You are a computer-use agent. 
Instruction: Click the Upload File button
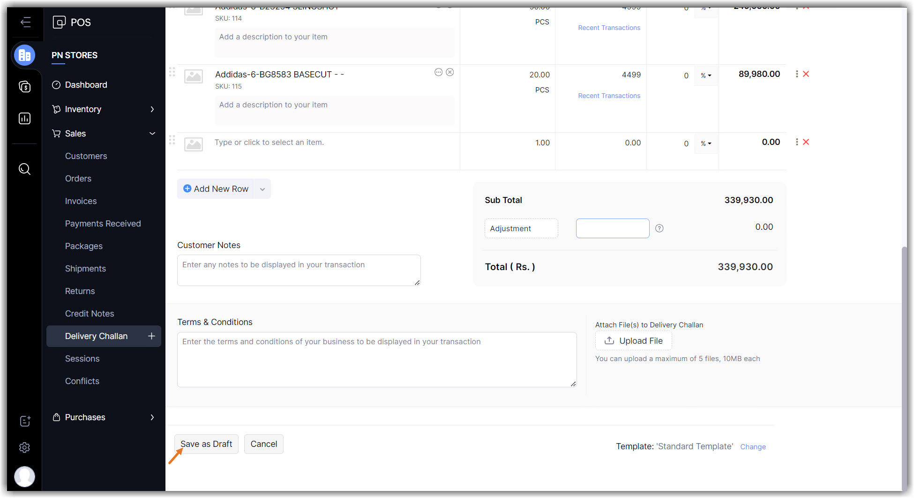point(633,341)
